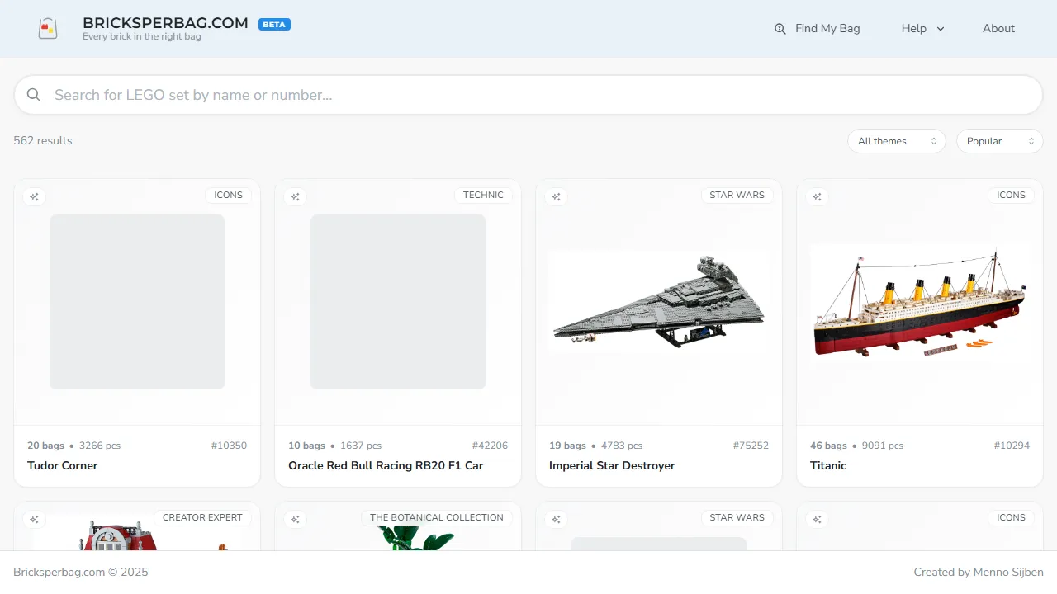This screenshot has width=1057, height=594.
Task: Open the About page
Action: point(998,29)
